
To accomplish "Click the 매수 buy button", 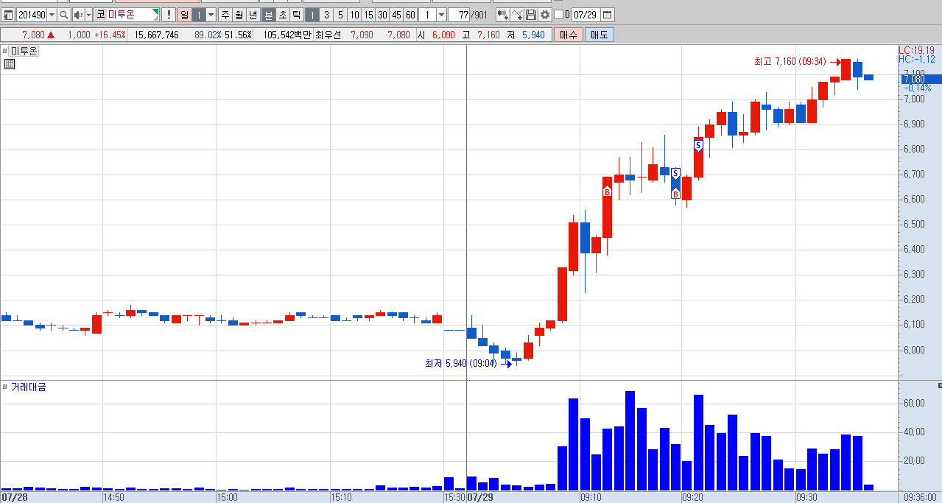I will click(569, 35).
